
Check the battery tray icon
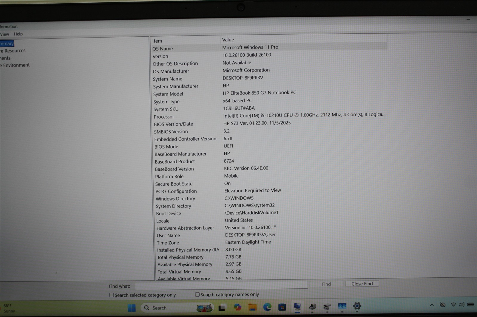point(470,304)
